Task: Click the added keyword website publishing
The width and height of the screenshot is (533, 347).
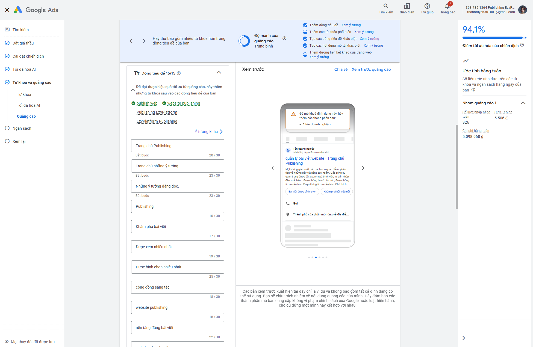Action: [x=184, y=103]
